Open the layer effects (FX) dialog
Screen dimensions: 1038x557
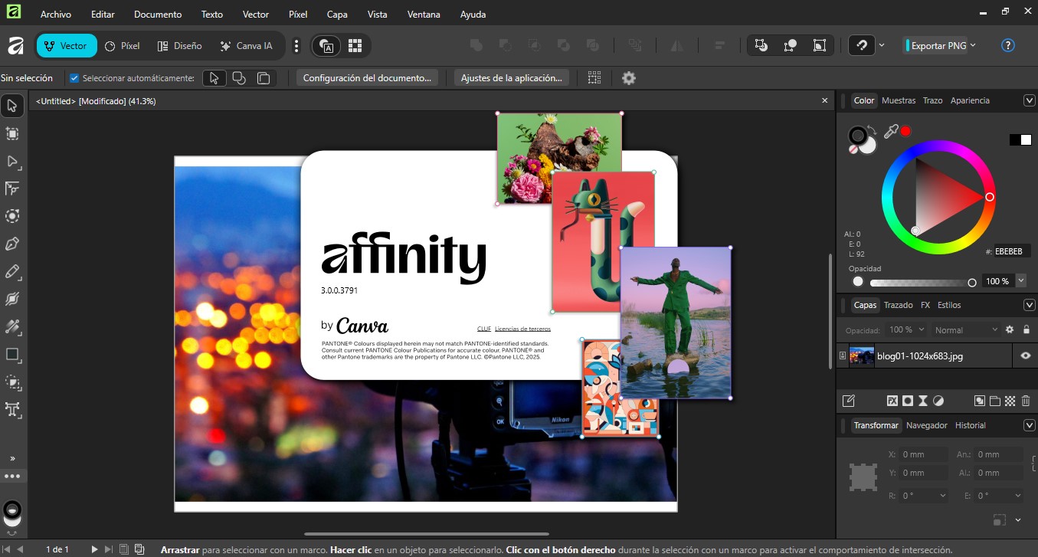pos(893,401)
